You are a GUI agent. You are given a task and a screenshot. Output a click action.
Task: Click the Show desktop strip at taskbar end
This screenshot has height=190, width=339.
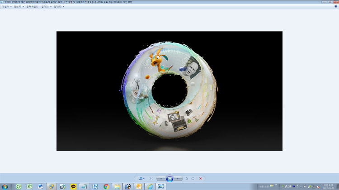(338, 186)
